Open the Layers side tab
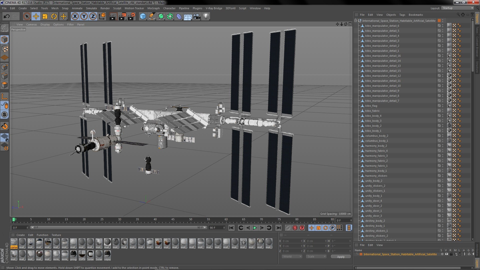 click(x=477, y=263)
